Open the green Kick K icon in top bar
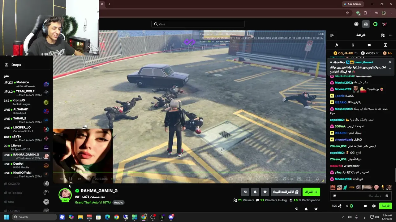The image size is (396, 222). (375, 24)
